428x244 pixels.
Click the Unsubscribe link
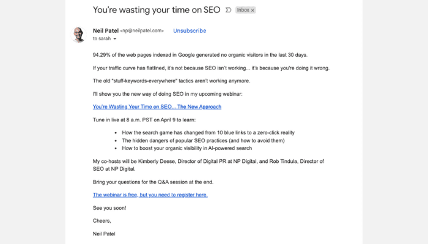pyautogui.click(x=190, y=30)
